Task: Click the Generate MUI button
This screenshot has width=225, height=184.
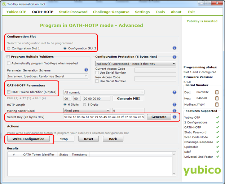Action: click(x=128, y=98)
